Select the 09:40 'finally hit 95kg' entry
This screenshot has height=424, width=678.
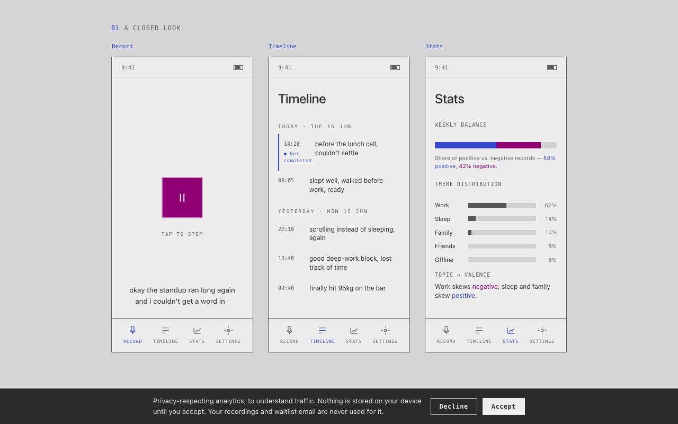click(x=339, y=288)
